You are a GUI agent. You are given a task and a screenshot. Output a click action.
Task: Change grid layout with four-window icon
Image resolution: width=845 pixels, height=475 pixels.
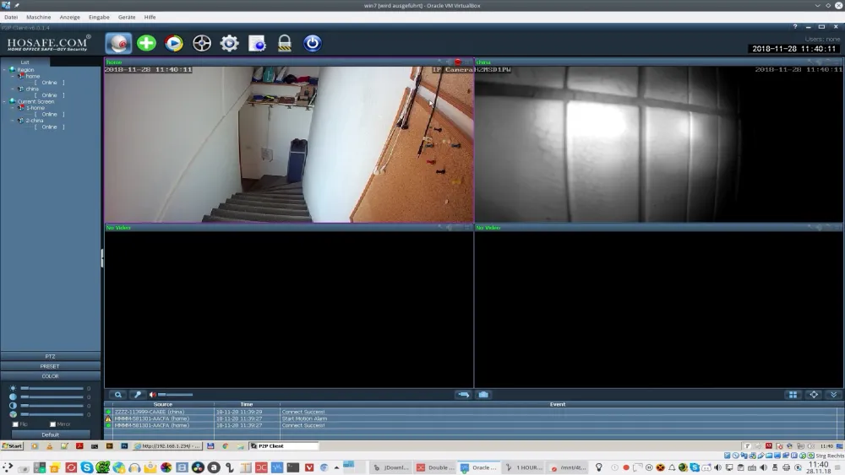click(793, 395)
